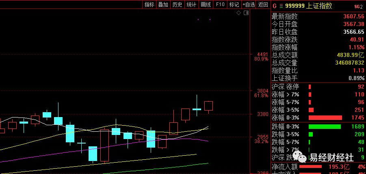Click the 沪深 涨停 count 92
Screen dimensions: 366x174
click(361, 87)
